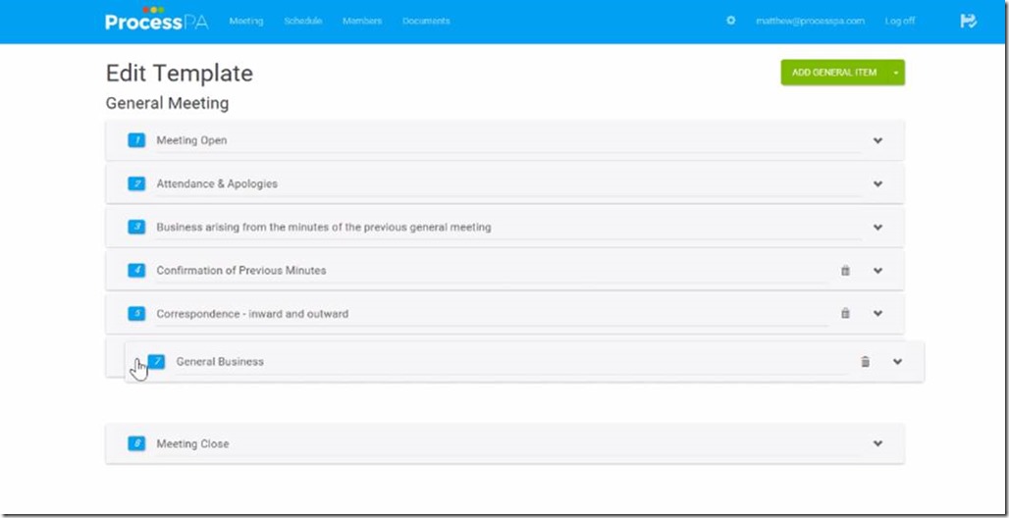Expand the Attendance & Apologies item
The width and height of the screenshot is (1009, 518).
click(877, 183)
